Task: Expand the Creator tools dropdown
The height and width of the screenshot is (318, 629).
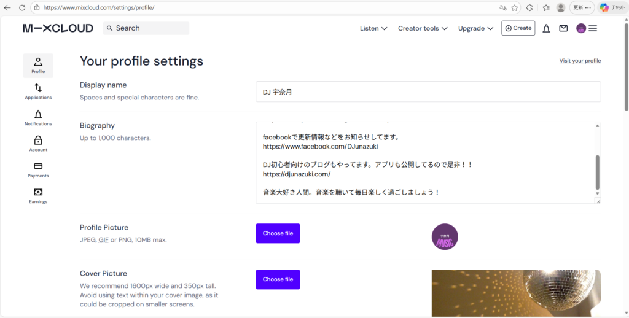Action: coord(423,28)
